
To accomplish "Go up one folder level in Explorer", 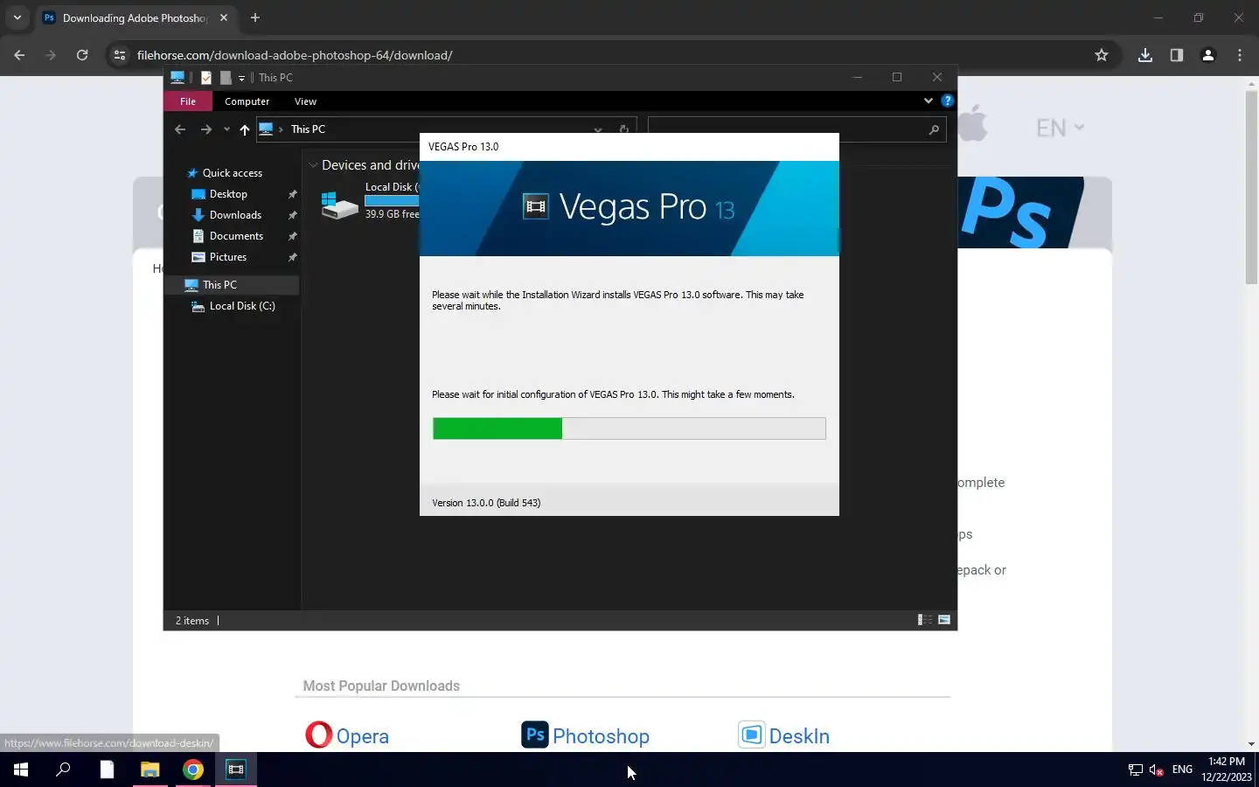I will tap(245, 129).
